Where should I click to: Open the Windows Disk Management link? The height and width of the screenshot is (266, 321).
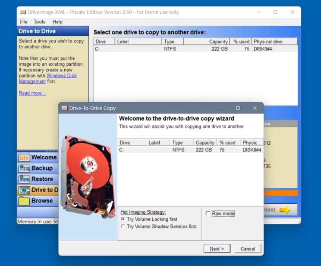[x=61, y=76]
